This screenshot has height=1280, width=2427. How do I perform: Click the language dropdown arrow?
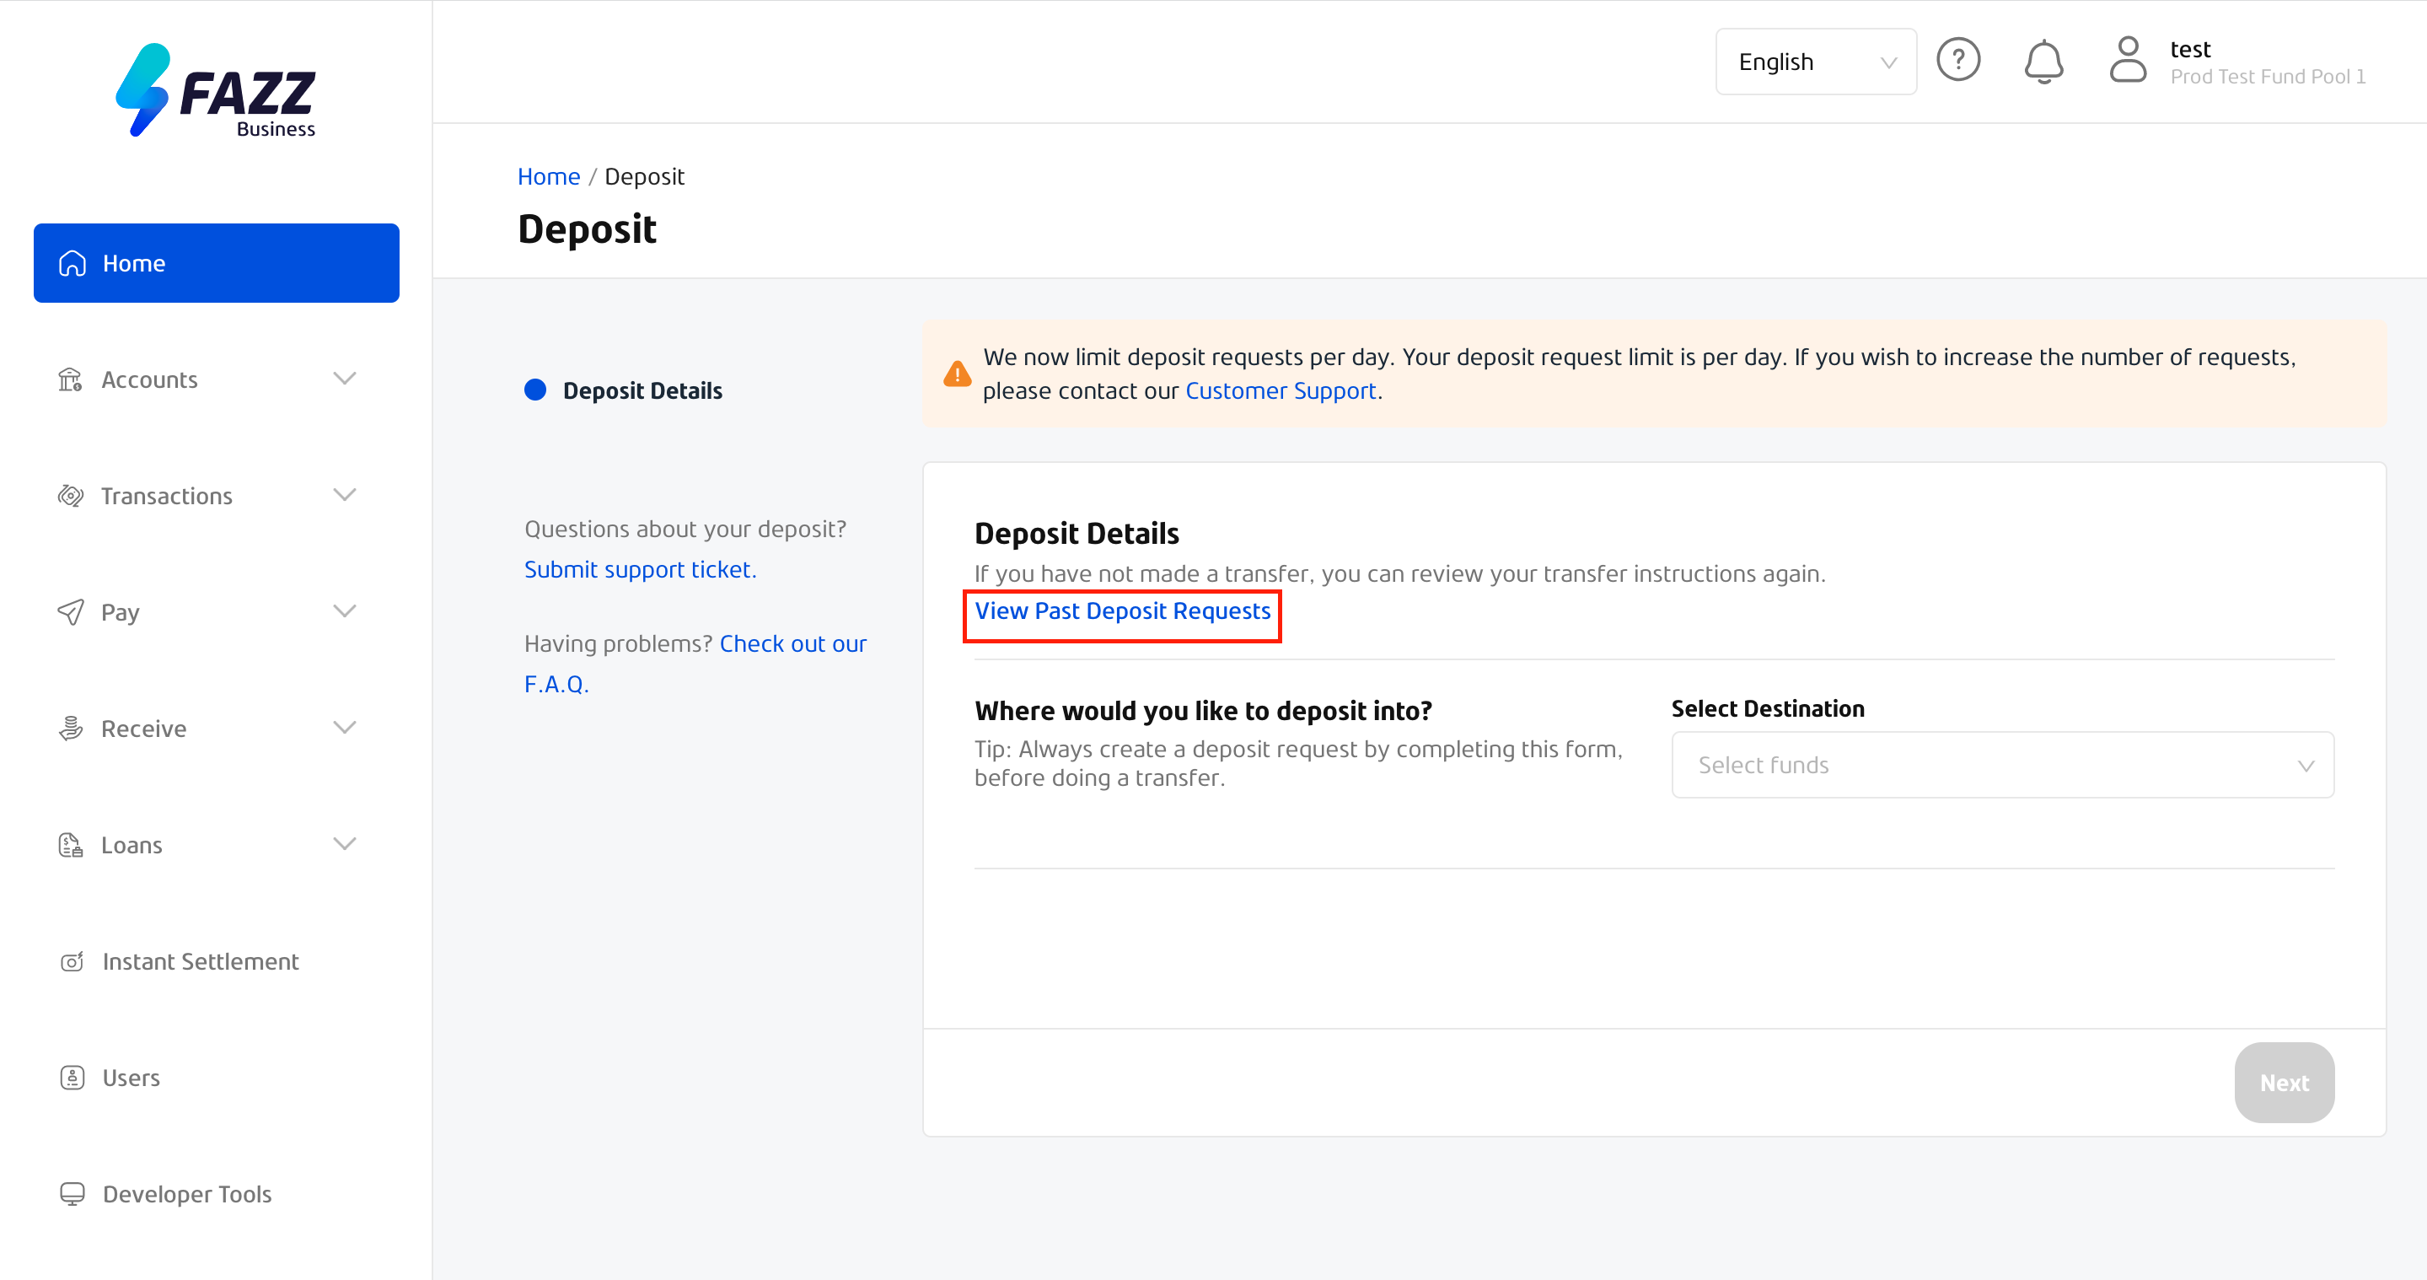[1888, 62]
